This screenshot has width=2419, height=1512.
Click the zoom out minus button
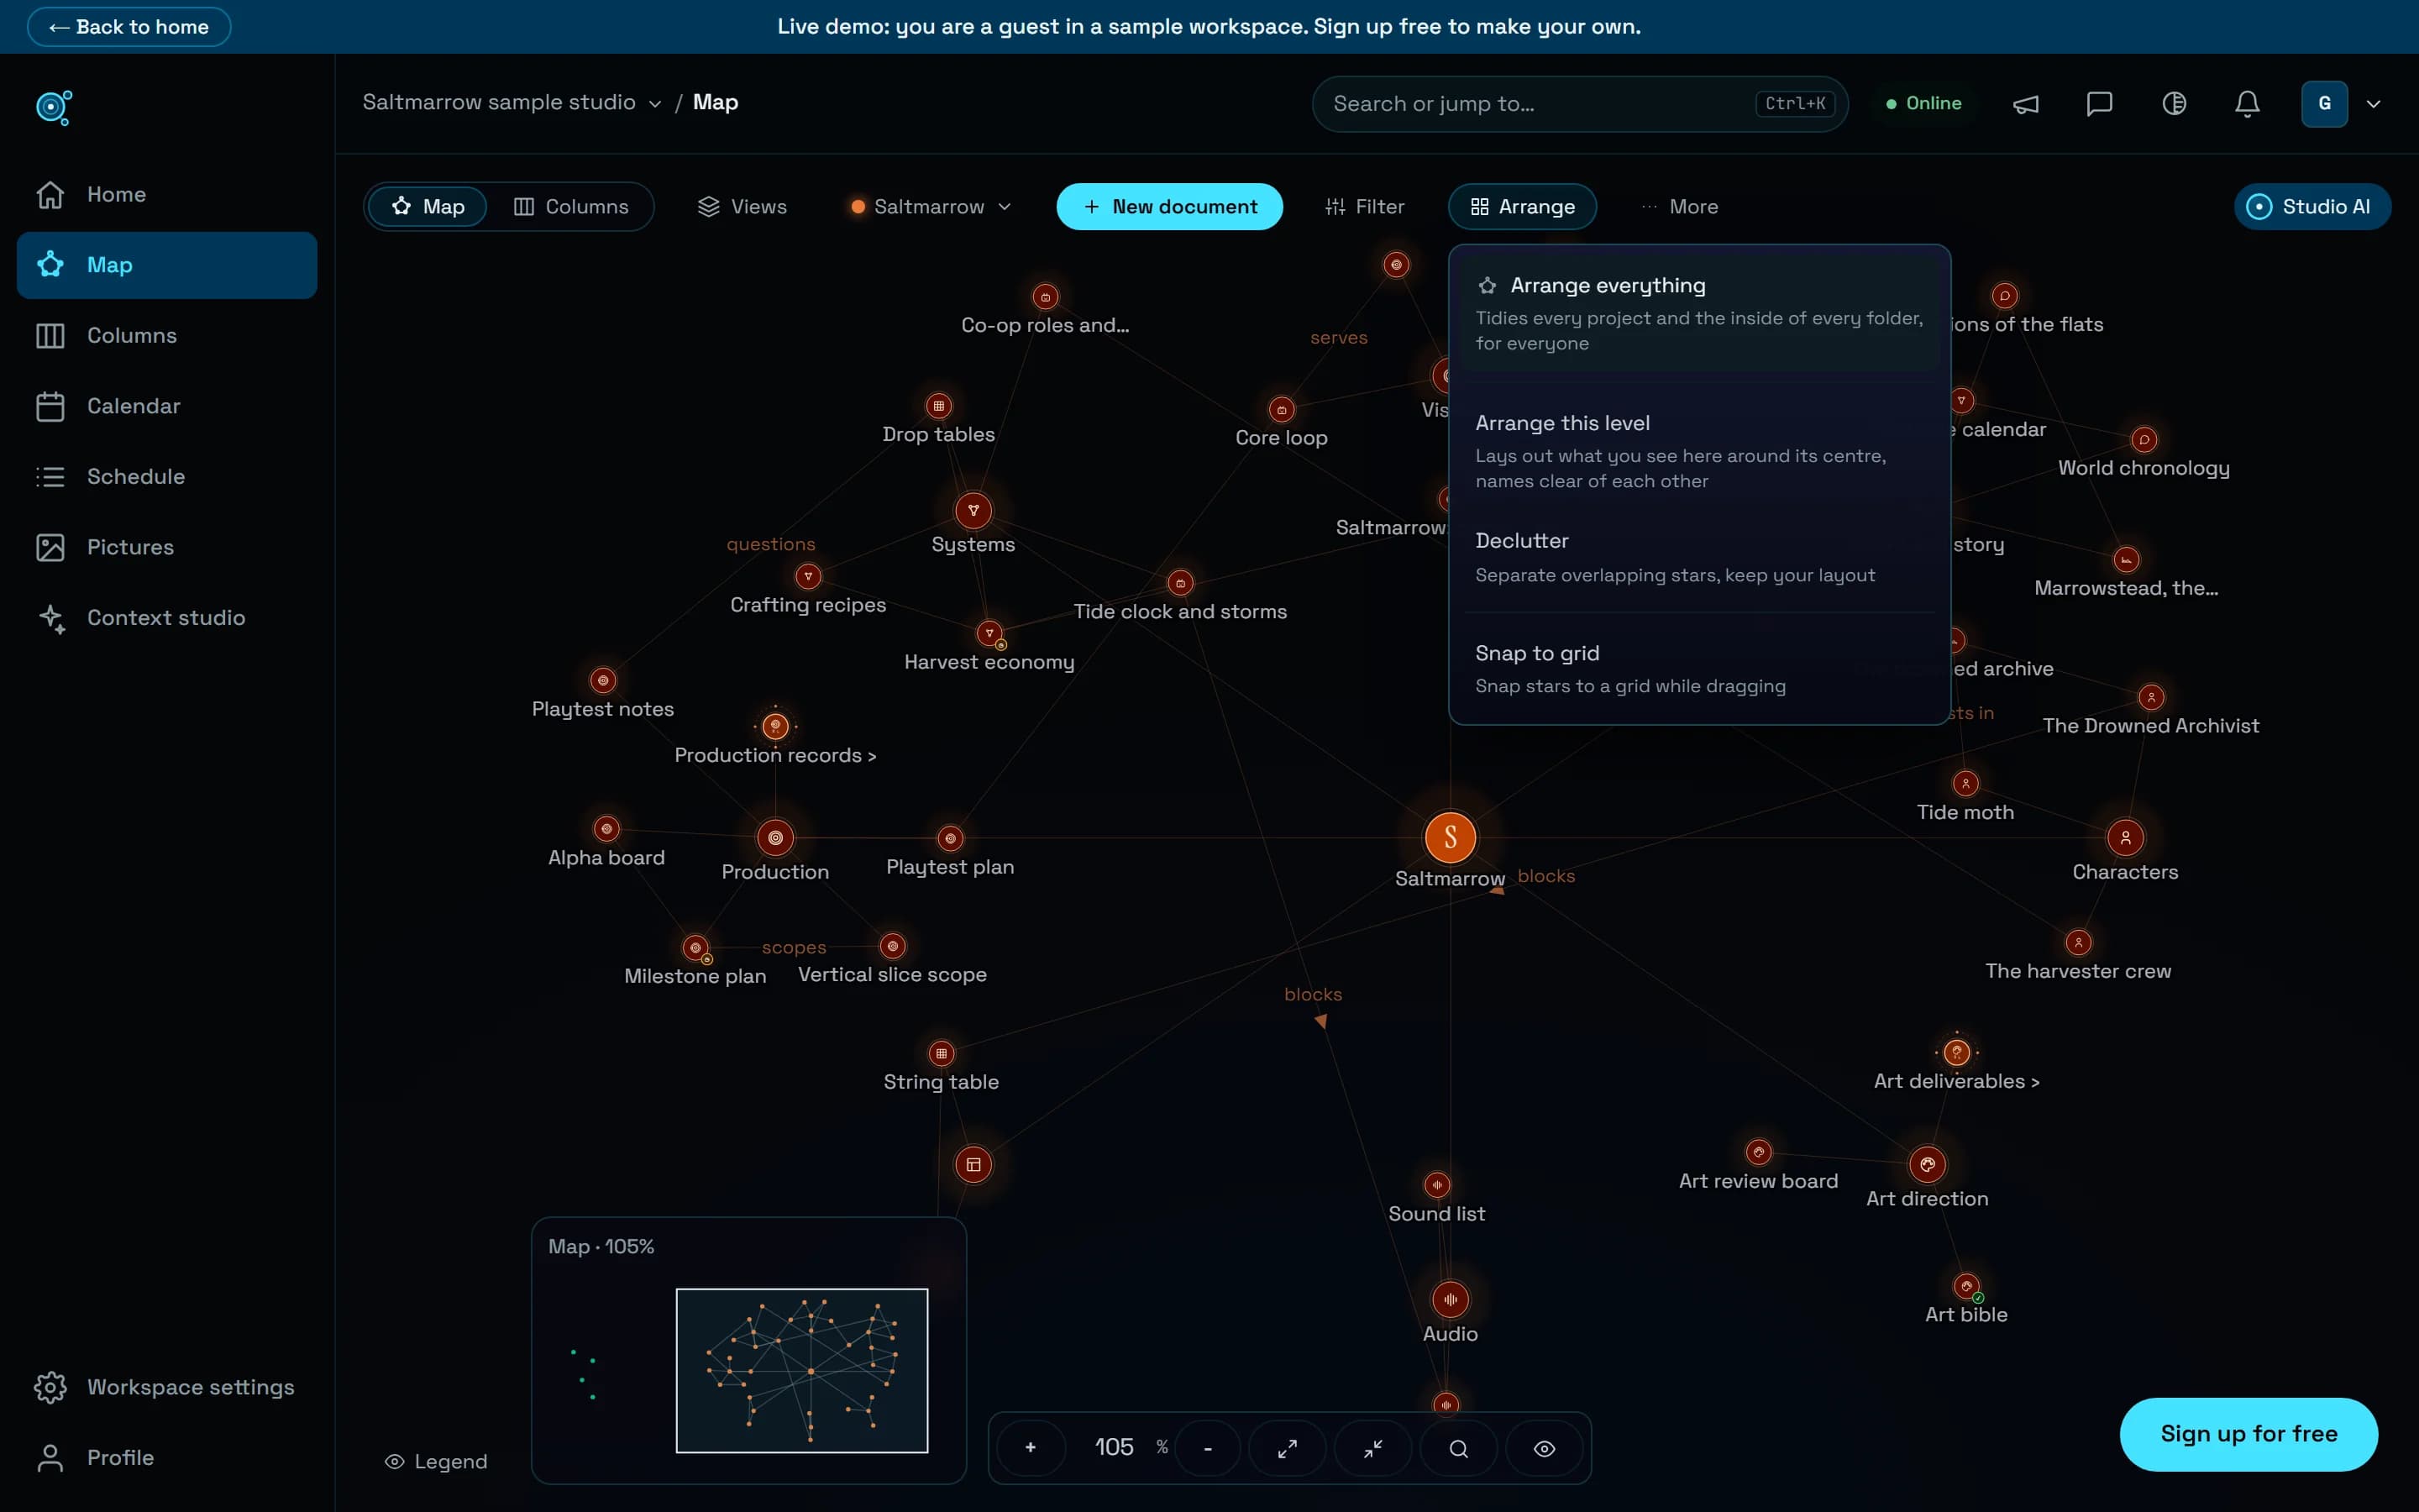tap(1208, 1448)
